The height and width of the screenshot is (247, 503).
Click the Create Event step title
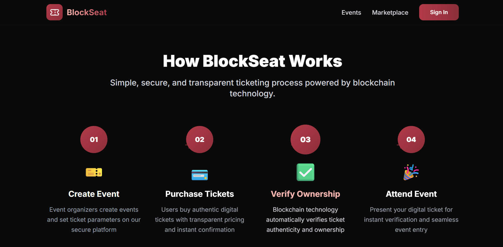tap(94, 194)
